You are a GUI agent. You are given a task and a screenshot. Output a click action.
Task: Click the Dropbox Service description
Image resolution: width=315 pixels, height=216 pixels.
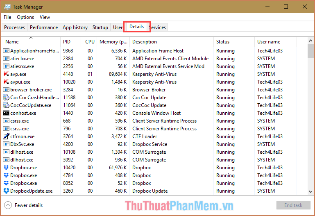[x=150, y=144]
